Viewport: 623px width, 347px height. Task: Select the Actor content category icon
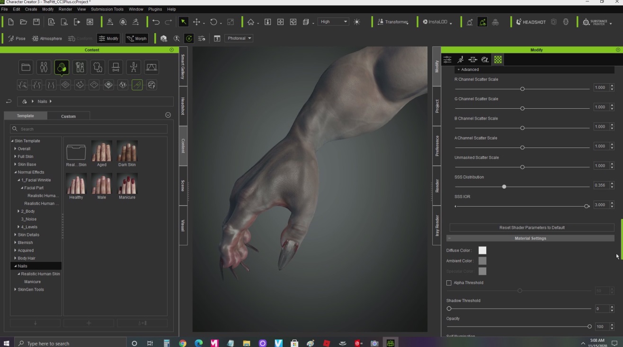(x=44, y=67)
